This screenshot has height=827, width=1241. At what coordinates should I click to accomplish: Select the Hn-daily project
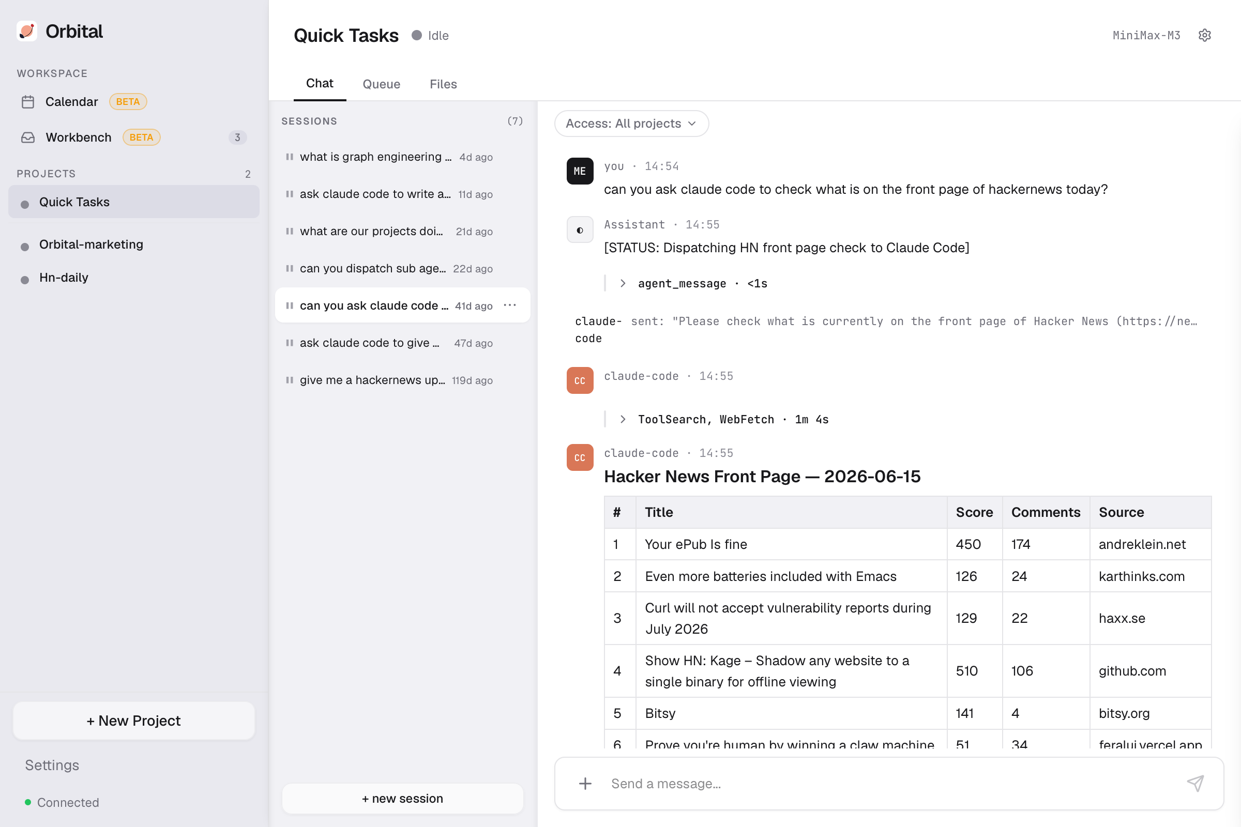coord(134,278)
